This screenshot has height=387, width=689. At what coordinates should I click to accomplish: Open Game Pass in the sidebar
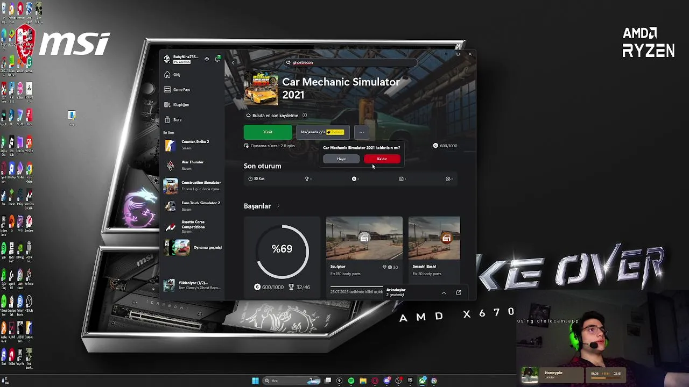pyautogui.click(x=193, y=90)
